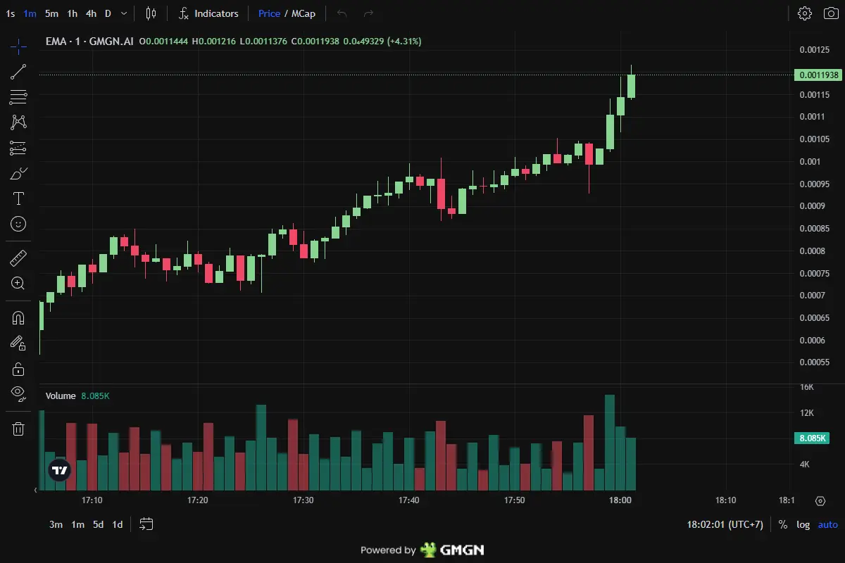Toggle percent scale mode
Screen dimensions: 845x563
(783, 524)
